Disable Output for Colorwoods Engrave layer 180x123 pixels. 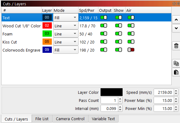coord(104,50)
